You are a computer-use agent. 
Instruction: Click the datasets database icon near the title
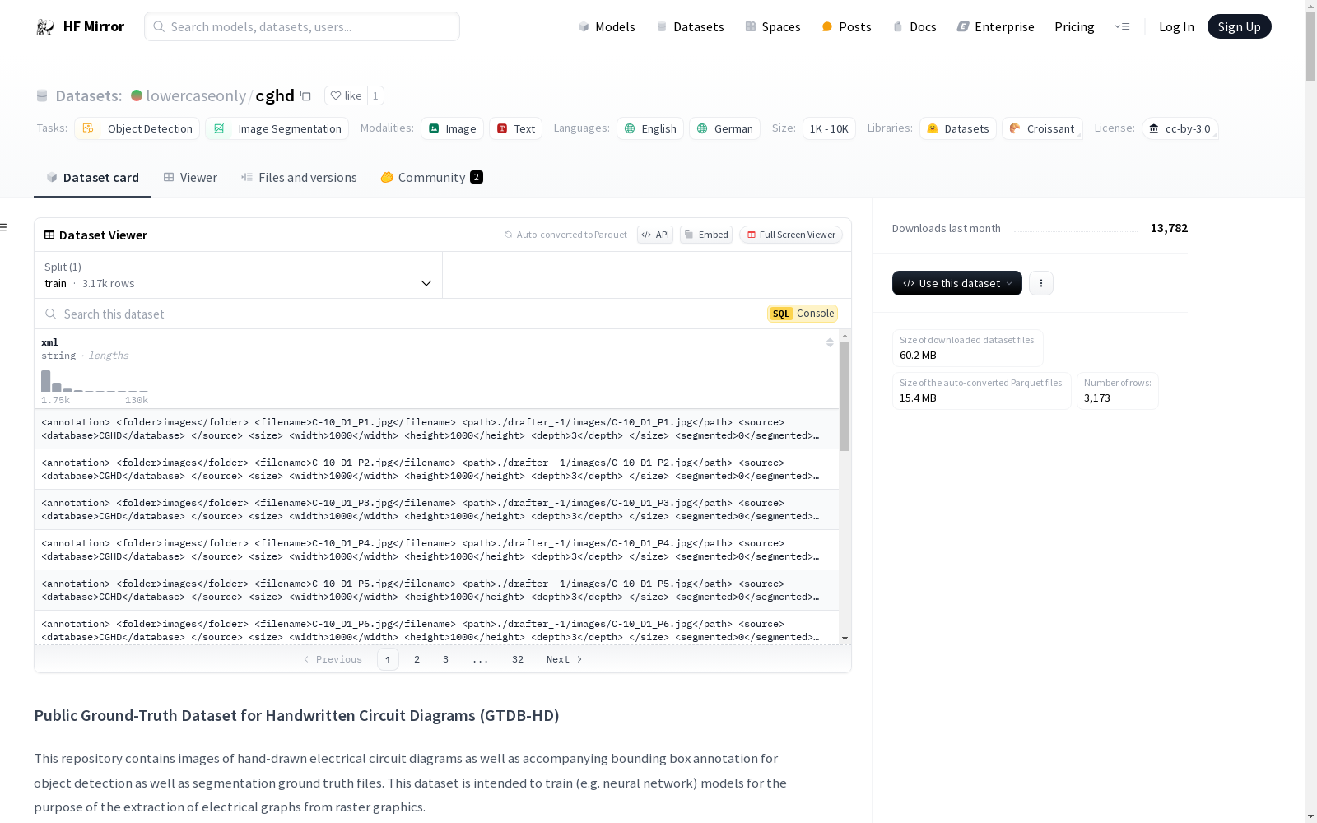[x=42, y=96]
